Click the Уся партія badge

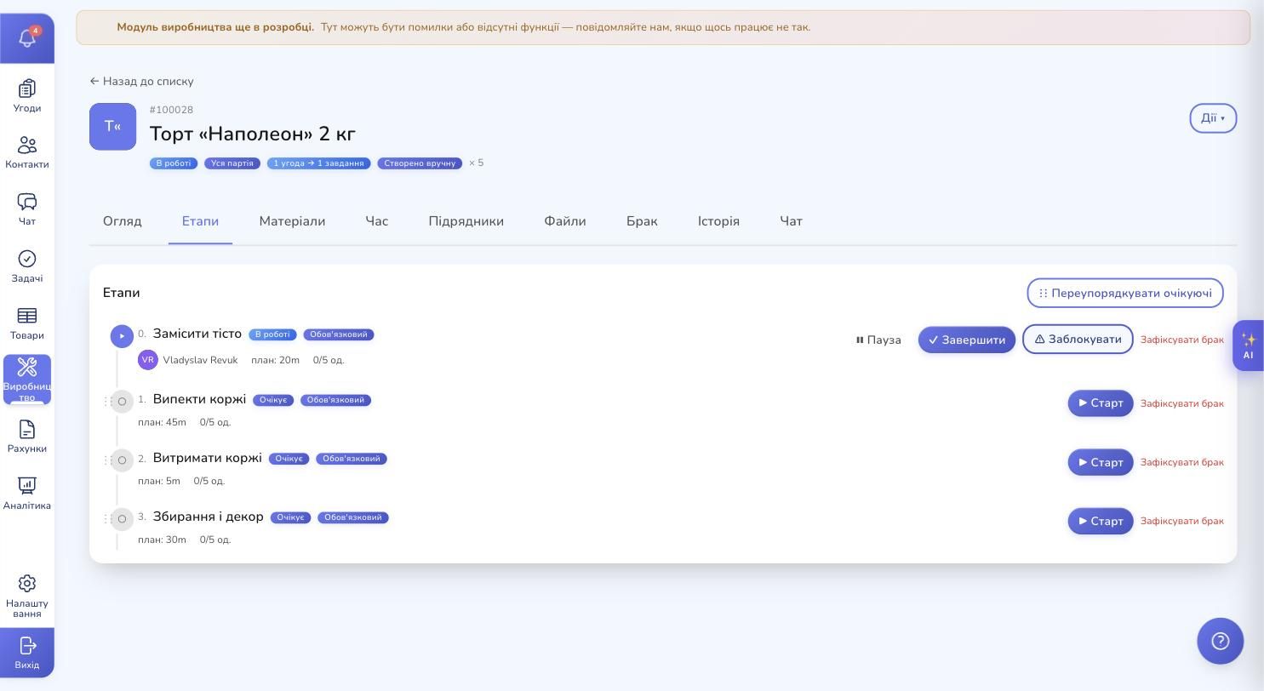(x=232, y=163)
